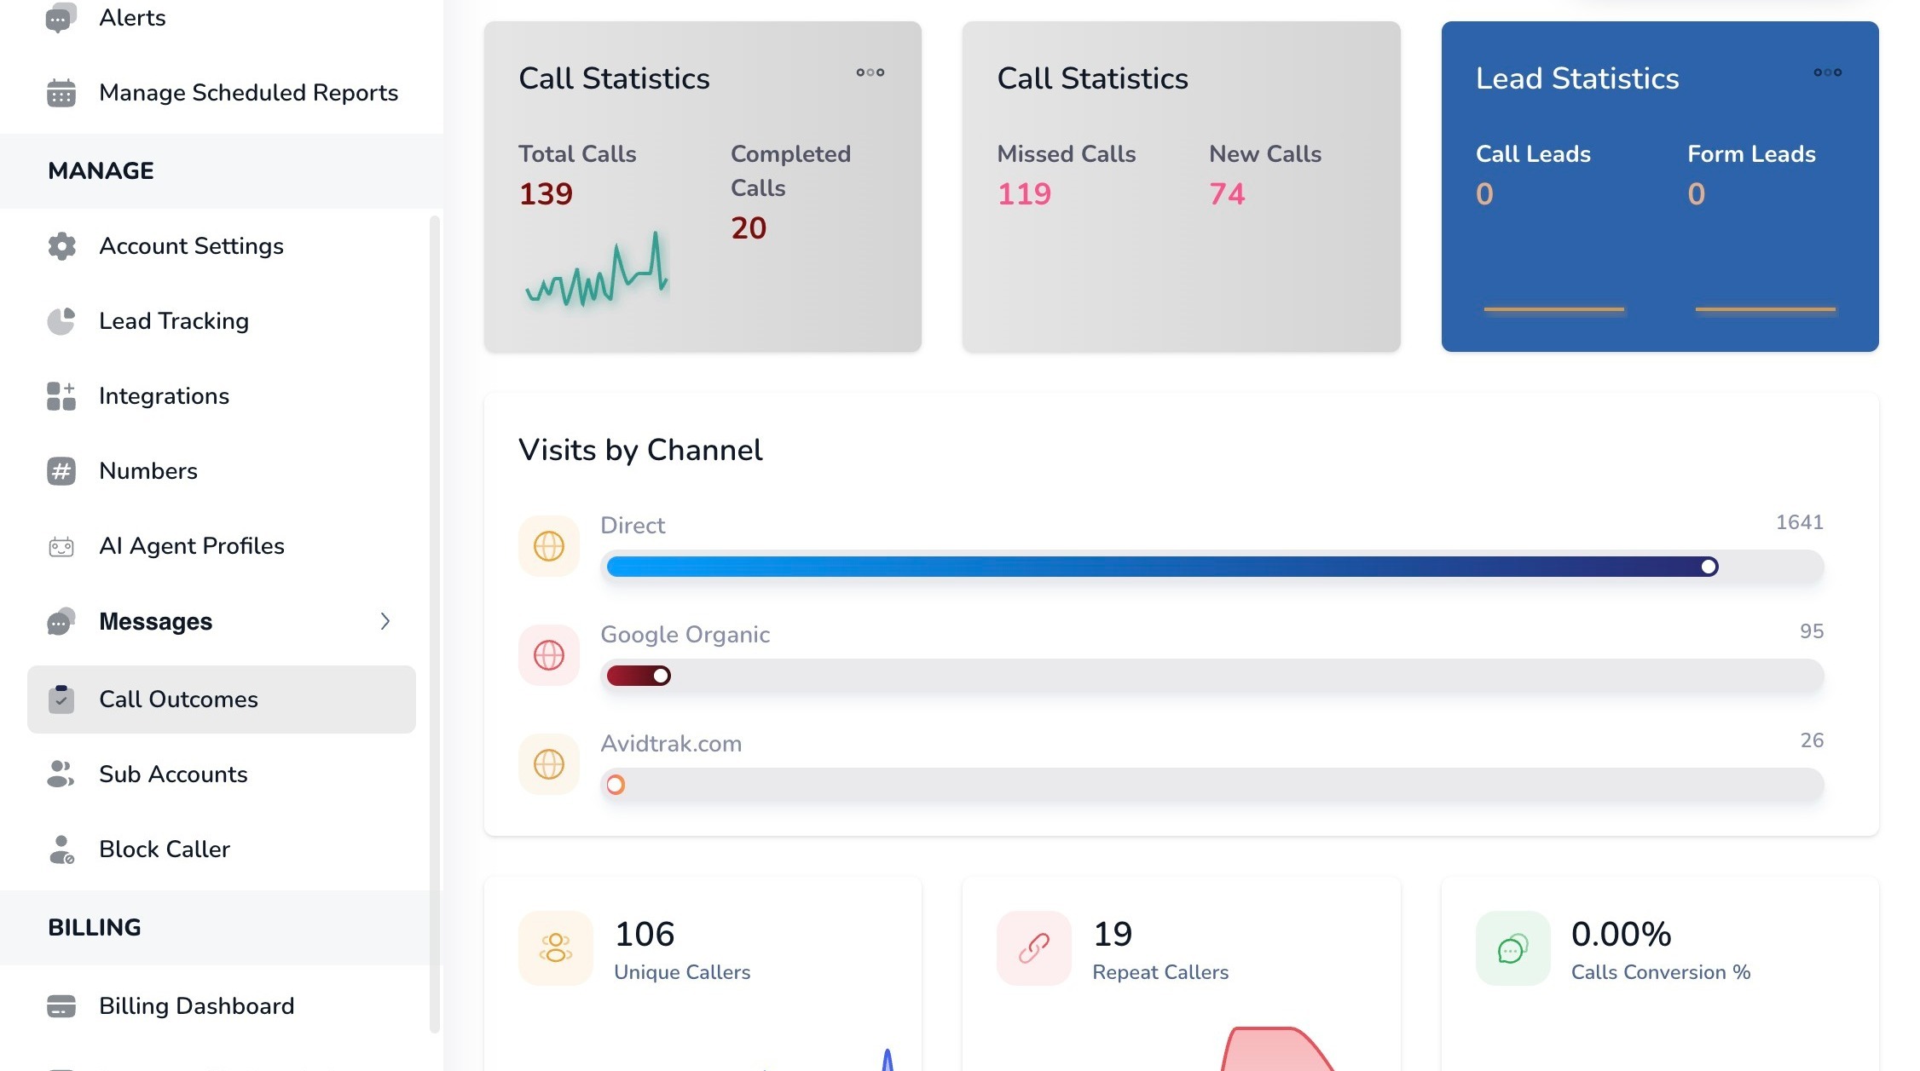Click the Numbers hash icon
The height and width of the screenshot is (1071, 1920).
(61, 471)
